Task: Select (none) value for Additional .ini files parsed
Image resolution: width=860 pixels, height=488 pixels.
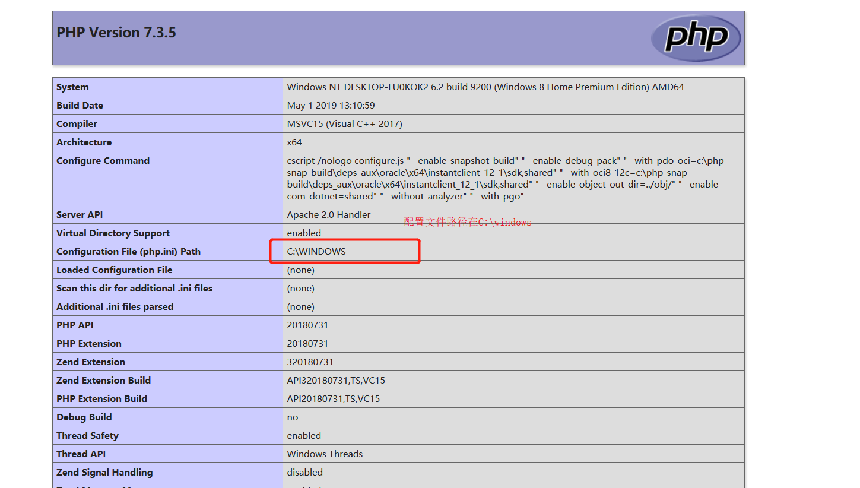Action: 301,307
